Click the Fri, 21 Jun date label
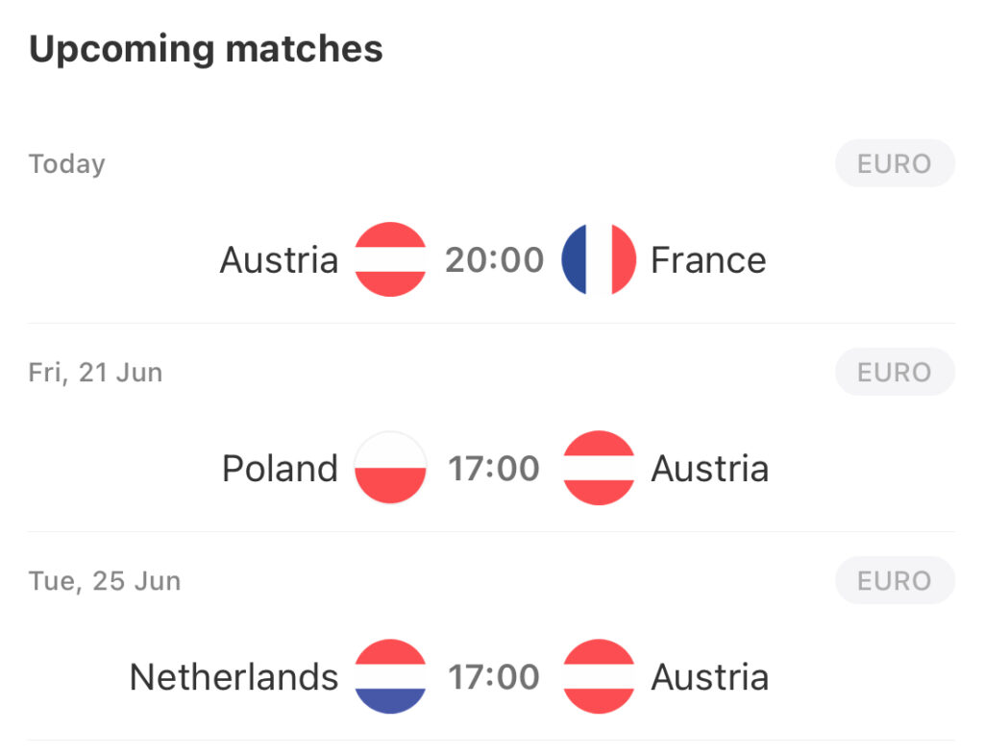 (95, 373)
